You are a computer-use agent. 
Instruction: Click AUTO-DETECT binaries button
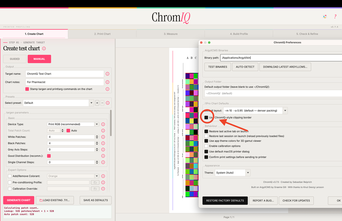pos(245,67)
